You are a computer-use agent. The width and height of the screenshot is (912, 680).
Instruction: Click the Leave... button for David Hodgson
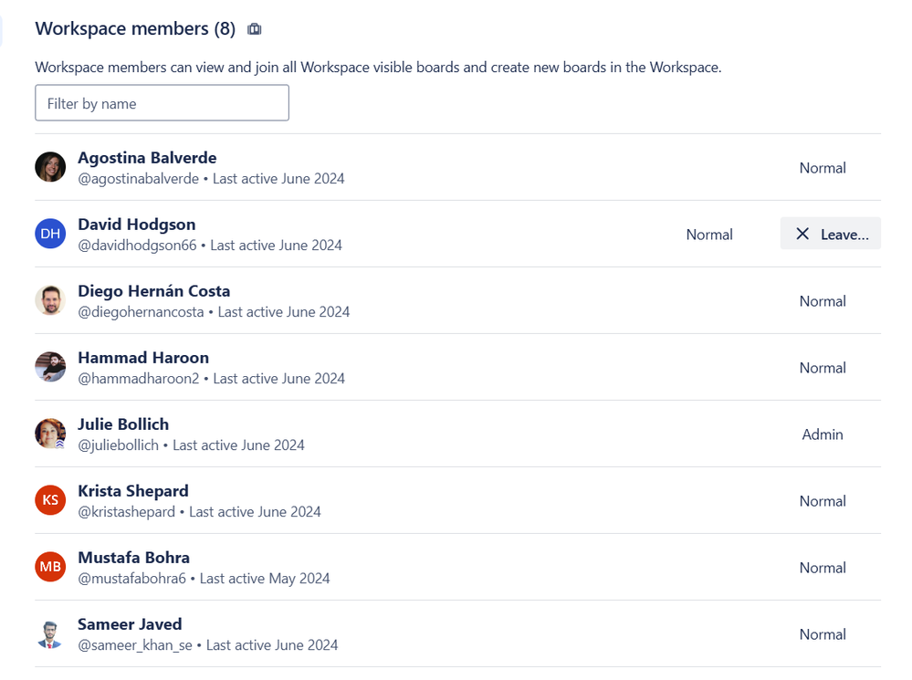point(831,233)
